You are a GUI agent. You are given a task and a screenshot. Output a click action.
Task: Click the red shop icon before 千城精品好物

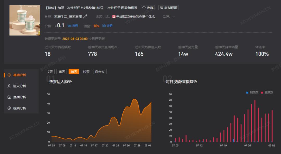[114, 17]
